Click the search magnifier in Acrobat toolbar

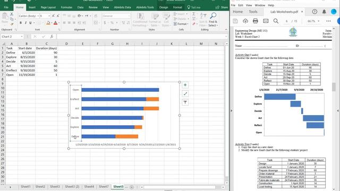[x=276, y=21]
